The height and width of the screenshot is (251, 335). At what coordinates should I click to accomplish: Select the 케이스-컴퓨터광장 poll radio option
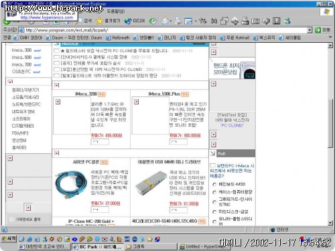click(x=214, y=192)
